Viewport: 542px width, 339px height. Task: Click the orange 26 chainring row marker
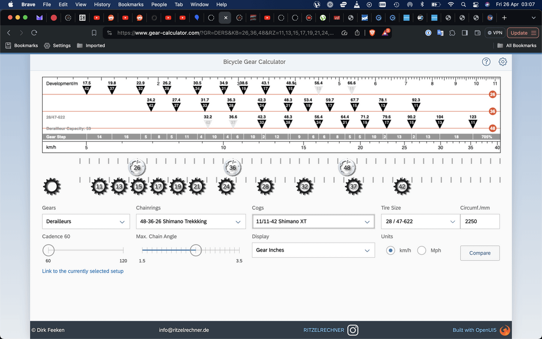[x=492, y=94]
